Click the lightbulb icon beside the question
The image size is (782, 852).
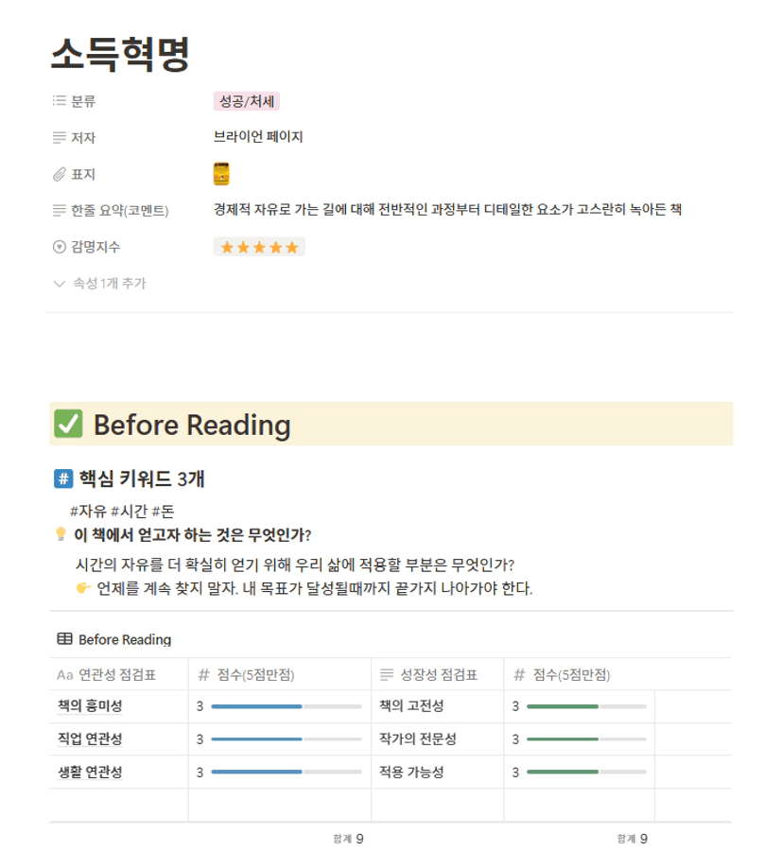click(x=61, y=534)
